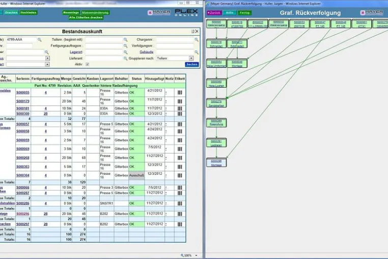The height and width of the screenshot is (259, 388).
Task: Click the Suchen button
Action: [x=192, y=64]
